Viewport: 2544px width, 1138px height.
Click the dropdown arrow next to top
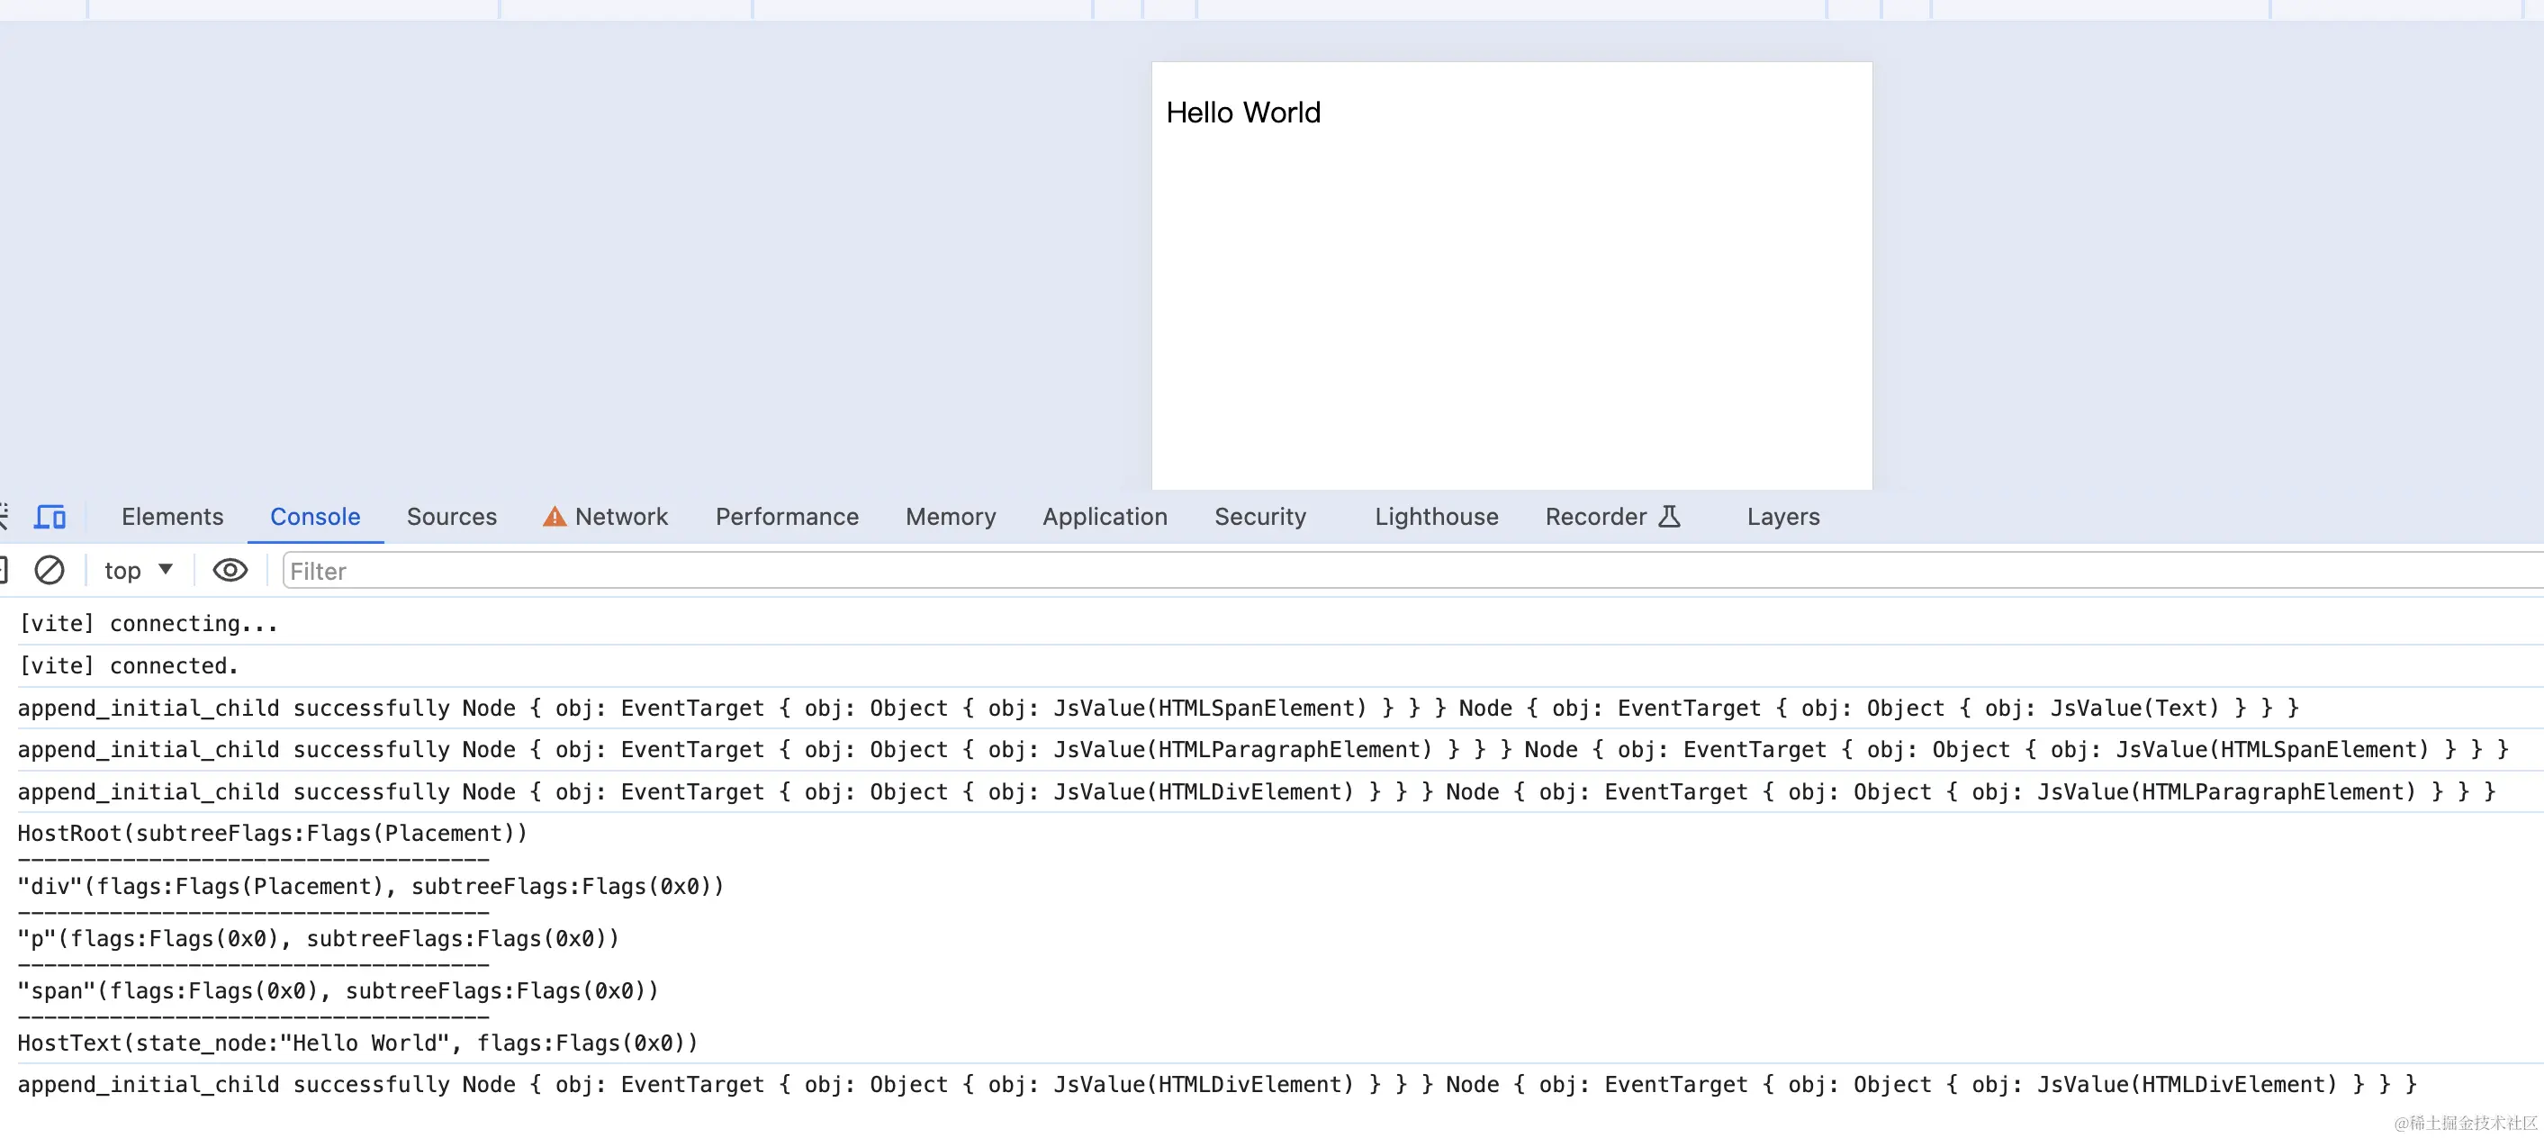coord(166,570)
